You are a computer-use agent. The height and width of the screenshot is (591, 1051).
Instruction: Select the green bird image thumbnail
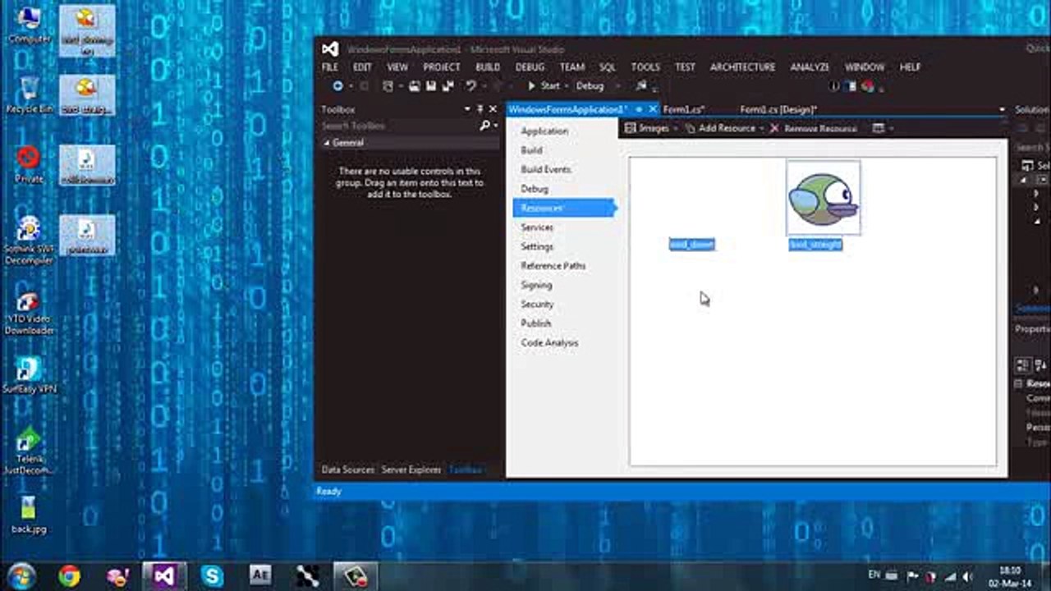(824, 198)
